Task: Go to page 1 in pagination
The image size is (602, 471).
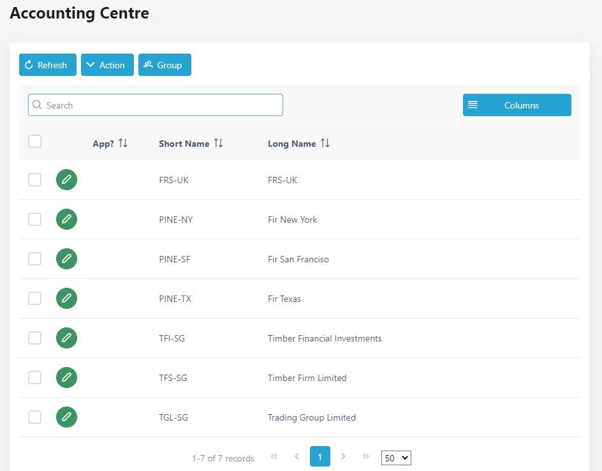Action: [x=319, y=456]
